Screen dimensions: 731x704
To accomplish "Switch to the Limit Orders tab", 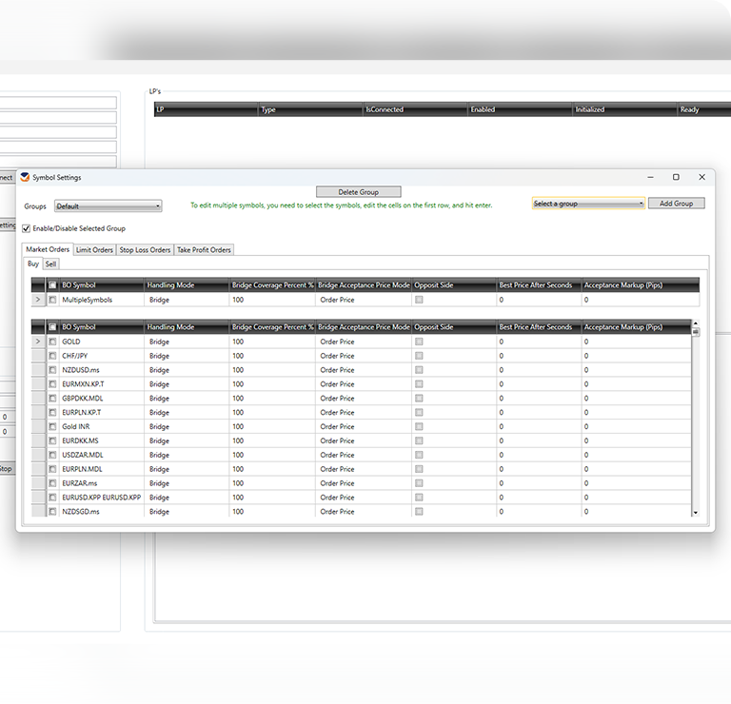I will [94, 250].
